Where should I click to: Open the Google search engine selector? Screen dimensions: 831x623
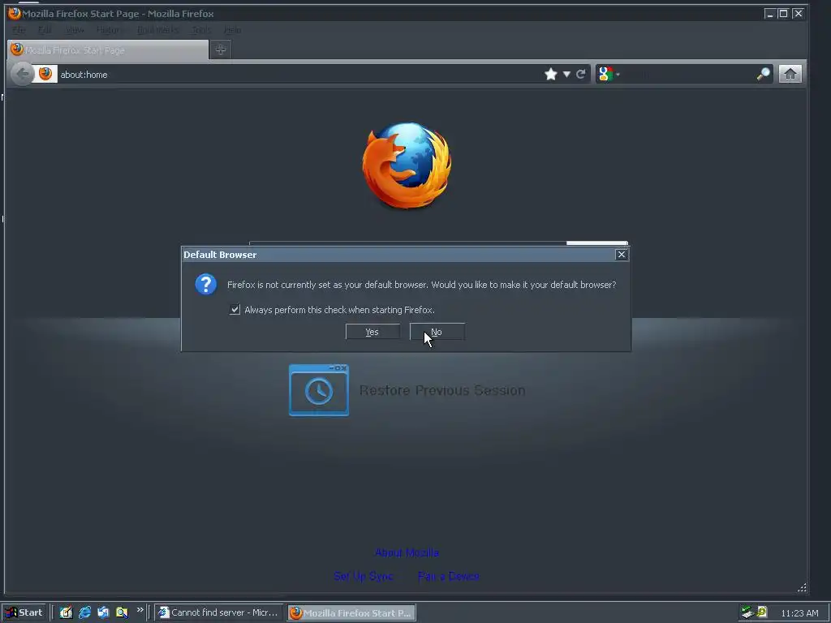609,74
